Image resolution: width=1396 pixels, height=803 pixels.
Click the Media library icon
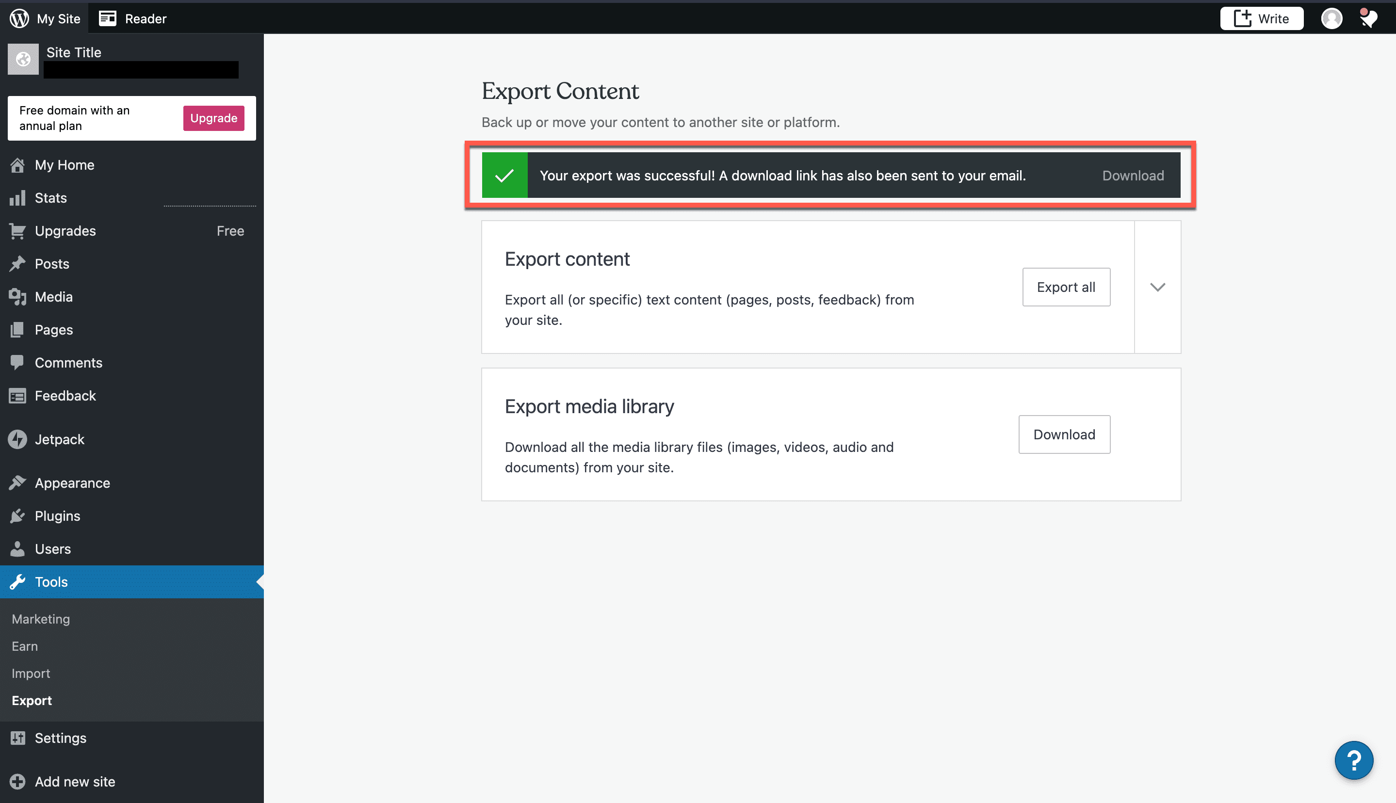(x=17, y=297)
